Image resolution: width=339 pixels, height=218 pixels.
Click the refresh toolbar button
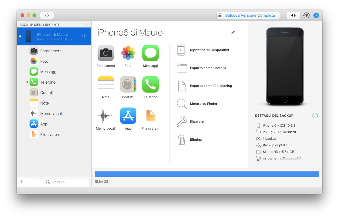pos(47,15)
